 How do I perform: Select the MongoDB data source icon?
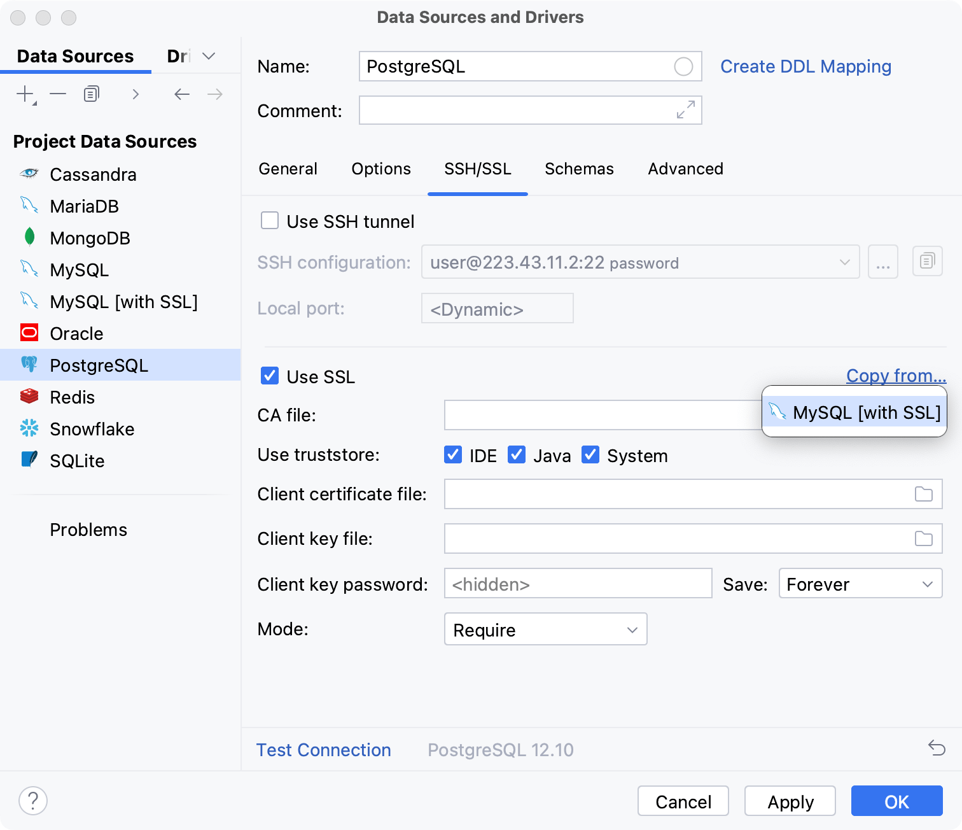point(29,237)
